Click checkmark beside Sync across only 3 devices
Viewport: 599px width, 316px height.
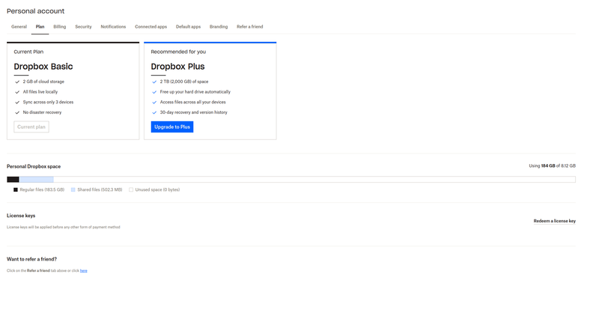17,103
